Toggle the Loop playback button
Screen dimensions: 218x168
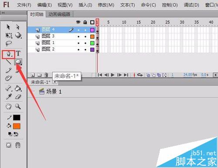[140, 75]
